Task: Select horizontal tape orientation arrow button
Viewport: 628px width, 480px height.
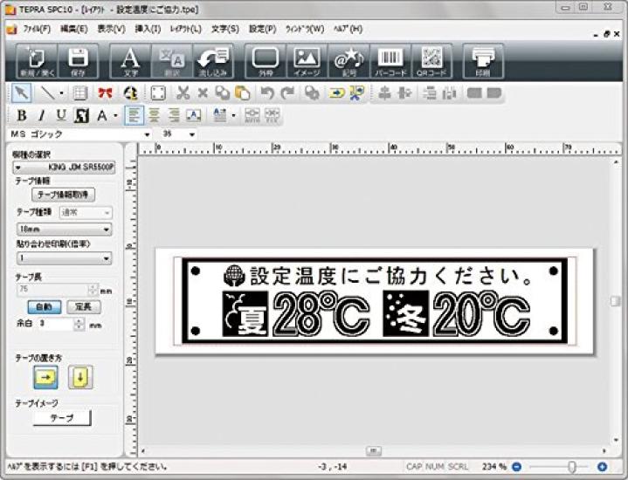Action: [45, 377]
